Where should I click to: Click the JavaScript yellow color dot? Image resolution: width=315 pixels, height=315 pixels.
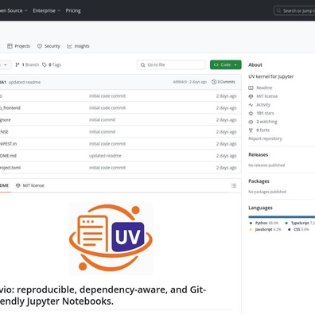click(251, 229)
